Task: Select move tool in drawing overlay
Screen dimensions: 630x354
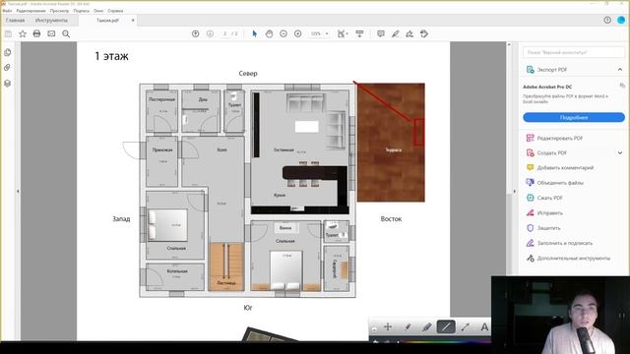Action: (388, 326)
